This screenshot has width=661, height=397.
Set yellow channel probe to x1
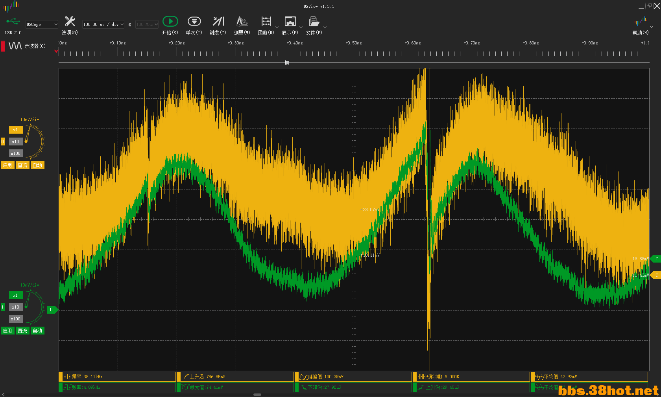16,130
